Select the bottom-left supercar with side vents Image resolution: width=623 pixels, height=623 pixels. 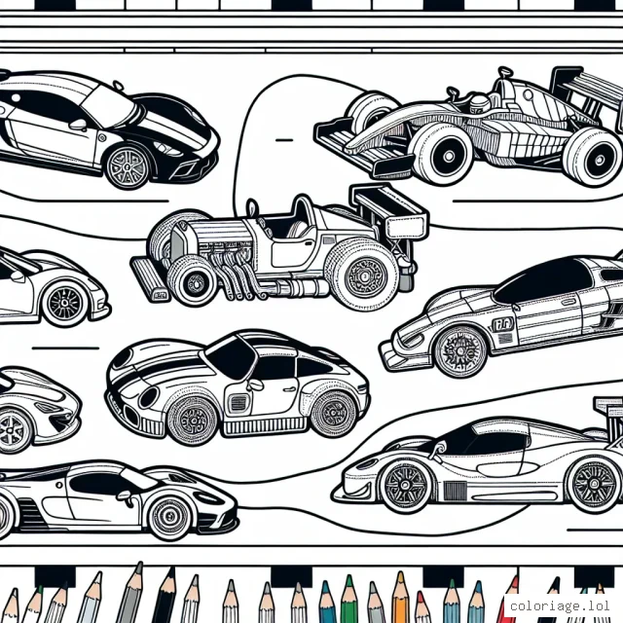tap(119, 499)
